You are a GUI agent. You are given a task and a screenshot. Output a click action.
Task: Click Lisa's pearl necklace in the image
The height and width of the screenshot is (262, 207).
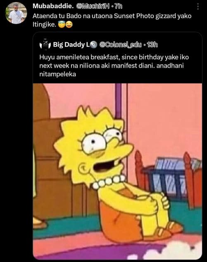109,182
